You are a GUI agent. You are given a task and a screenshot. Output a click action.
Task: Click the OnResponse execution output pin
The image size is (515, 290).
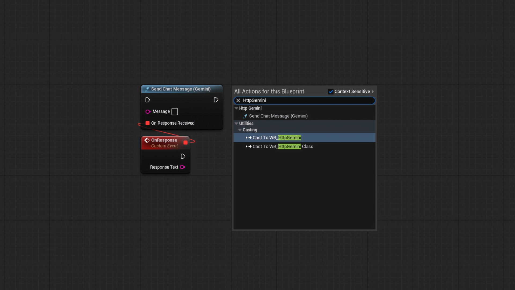point(183,156)
